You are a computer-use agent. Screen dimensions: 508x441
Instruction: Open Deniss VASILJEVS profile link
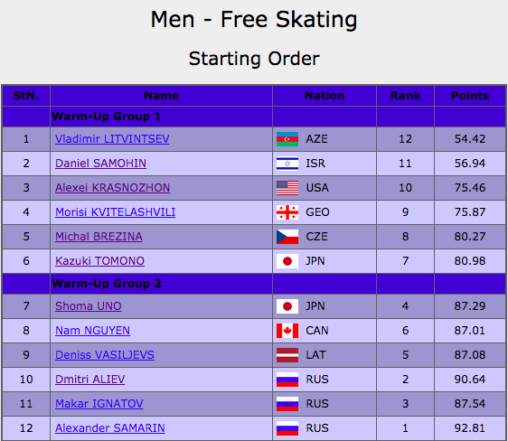click(x=105, y=355)
